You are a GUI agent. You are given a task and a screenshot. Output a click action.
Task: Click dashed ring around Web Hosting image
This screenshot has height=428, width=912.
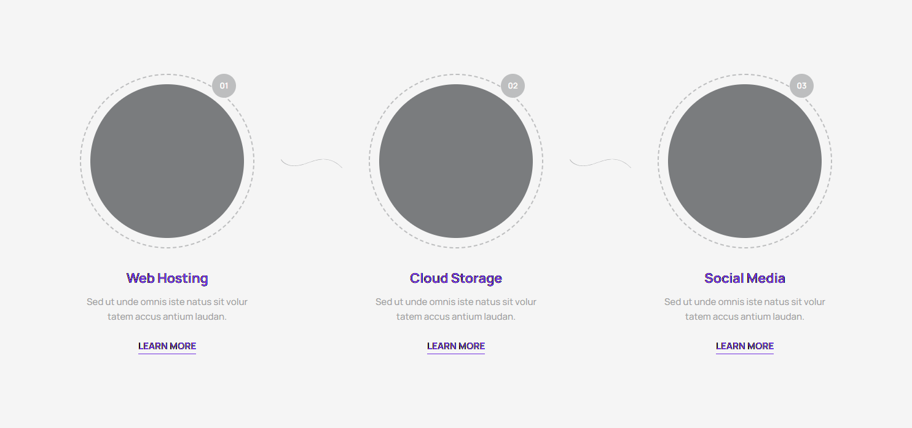click(81, 161)
